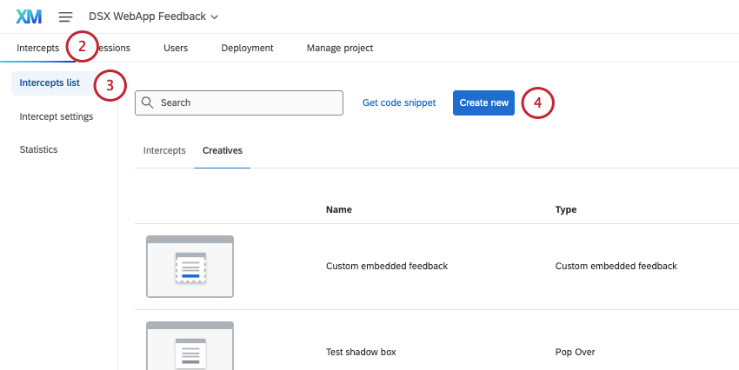739x370 pixels.
Task: Open the Custom embedded feedback creative name
Action: 386,266
